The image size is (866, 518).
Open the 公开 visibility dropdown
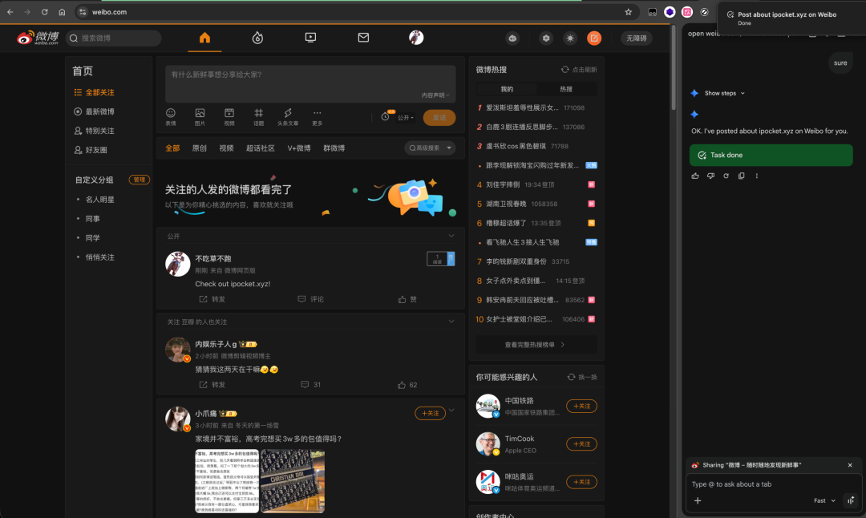tap(407, 117)
